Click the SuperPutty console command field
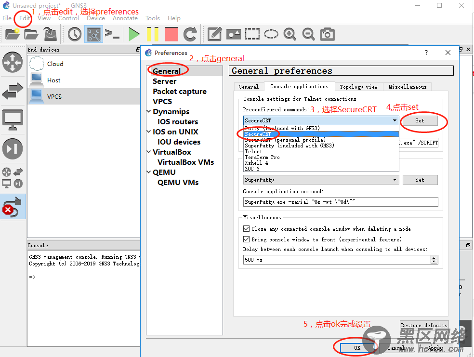The image size is (474, 357). click(341, 201)
